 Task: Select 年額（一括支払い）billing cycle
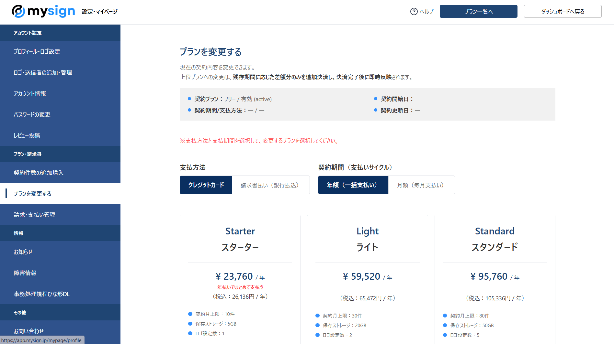tap(353, 185)
